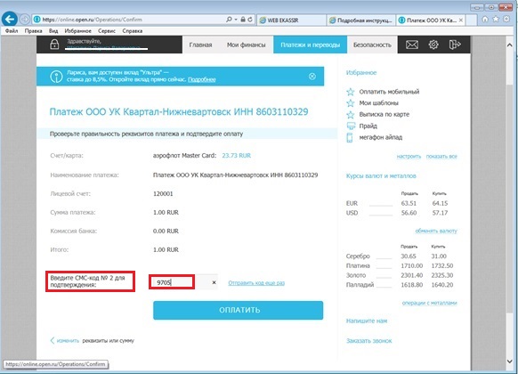Switch to WEB EKASSIR browser tab
Viewport: 518px width, 374px height.
tap(291, 20)
